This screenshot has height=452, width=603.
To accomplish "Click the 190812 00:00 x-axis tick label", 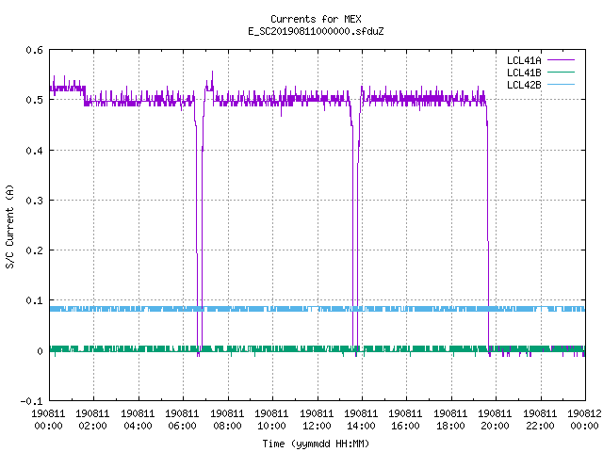I will pyautogui.click(x=584, y=419).
